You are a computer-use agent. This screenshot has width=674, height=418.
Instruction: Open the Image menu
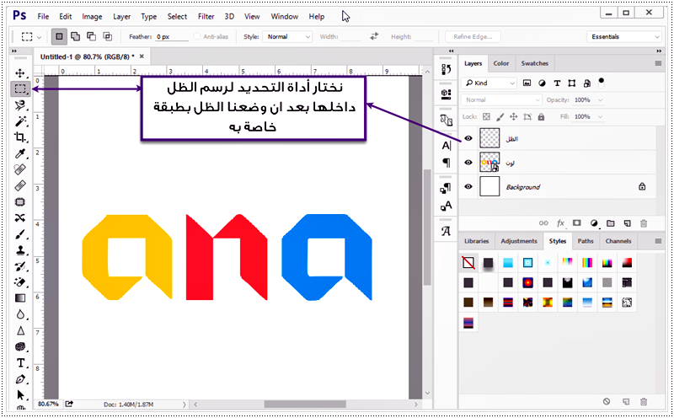[x=92, y=16]
